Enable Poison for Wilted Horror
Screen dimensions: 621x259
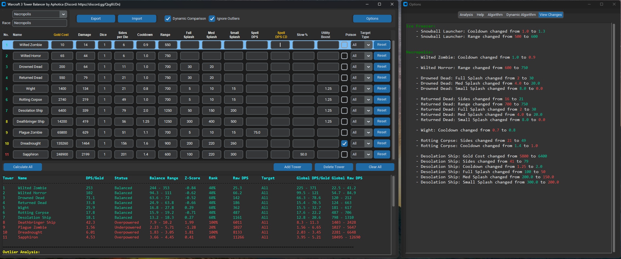(x=344, y=56)
